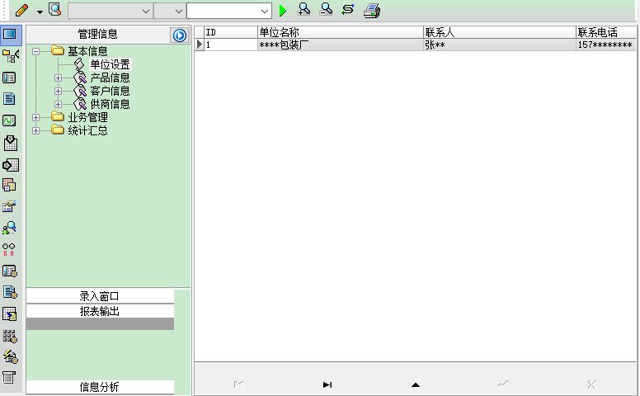Image resolution: width=640 pixels, height=396 pixels.
Task: Click the table import down-arrow sidebar icon
Action: pos(10,144)
